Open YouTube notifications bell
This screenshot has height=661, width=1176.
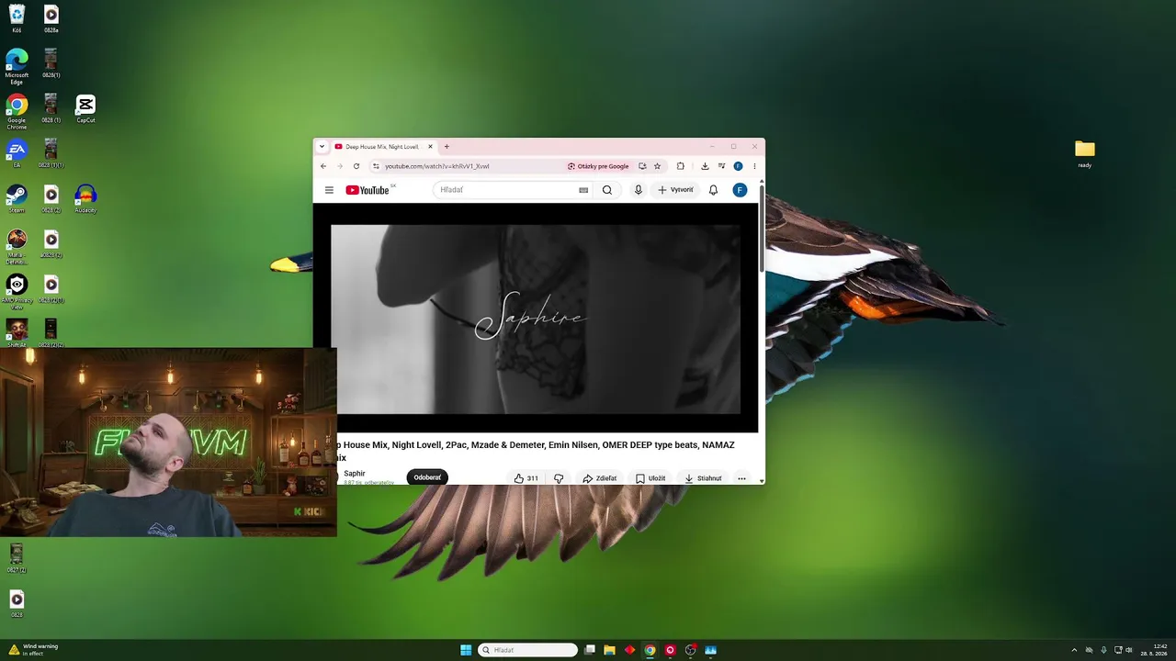(713, 190)
